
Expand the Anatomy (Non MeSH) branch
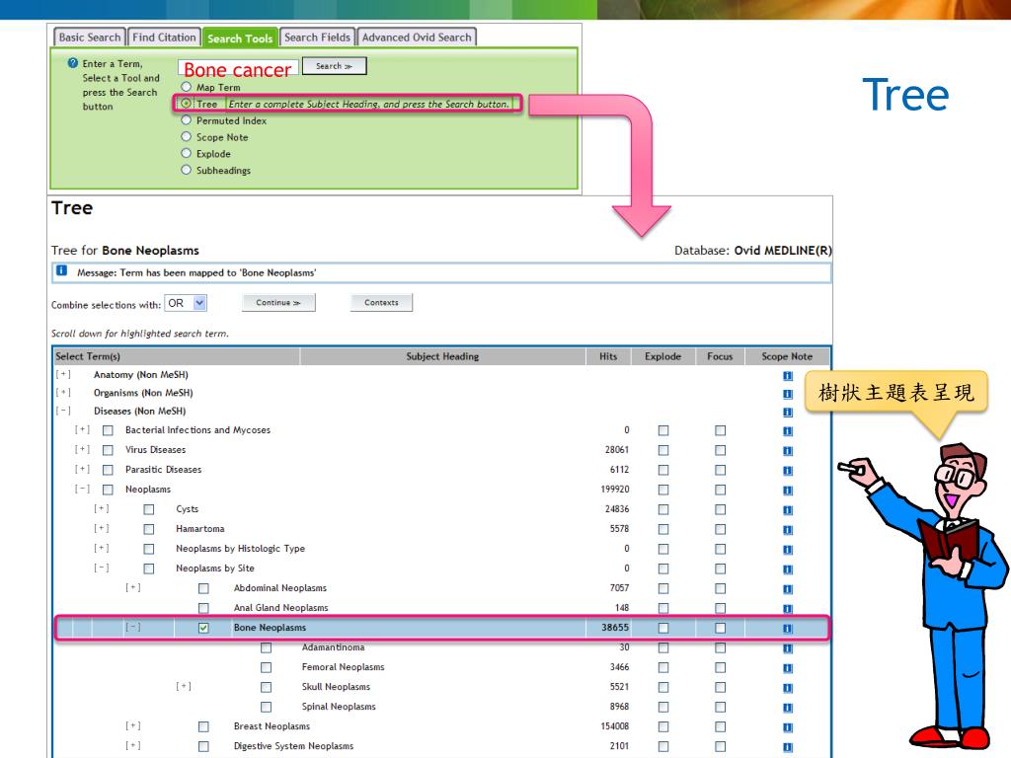tap(64, 375)
